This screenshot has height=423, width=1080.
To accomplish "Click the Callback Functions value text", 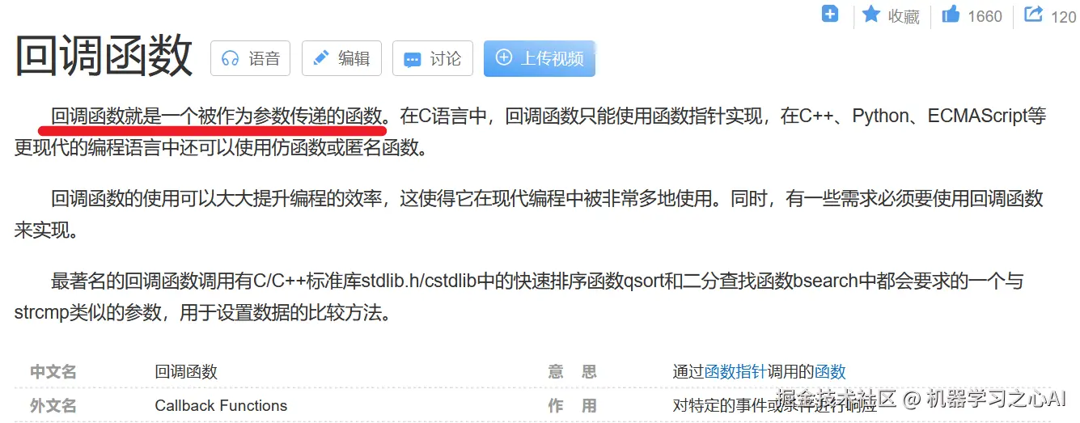I will pos(221,405).
